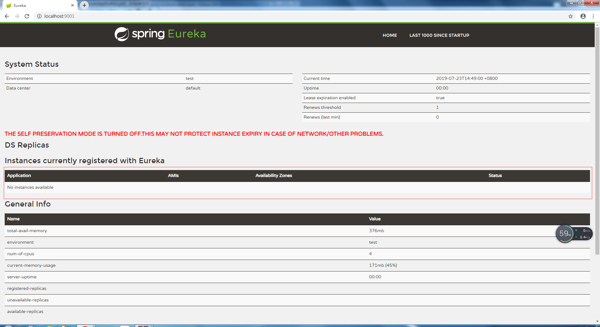The image size is (600, 327).
Task: Click the Spring Eureka logo
Action: (x=160, y=34)
